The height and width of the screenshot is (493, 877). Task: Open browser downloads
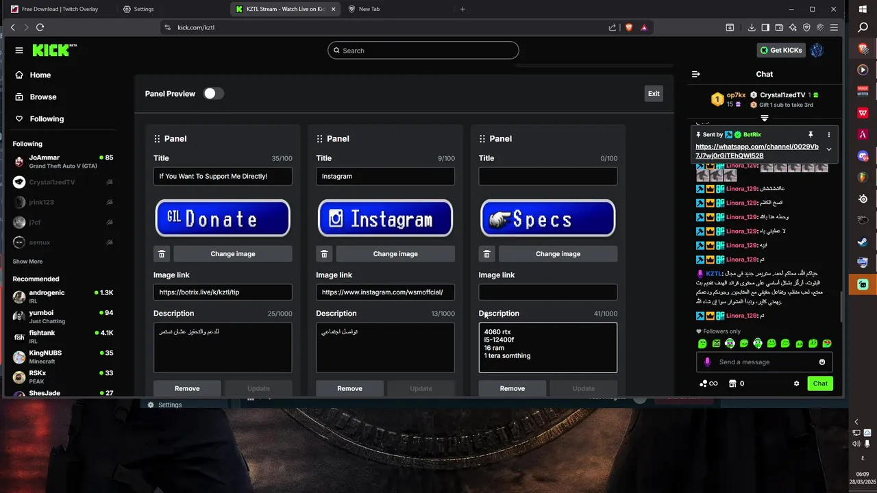(x=752, y=27)
